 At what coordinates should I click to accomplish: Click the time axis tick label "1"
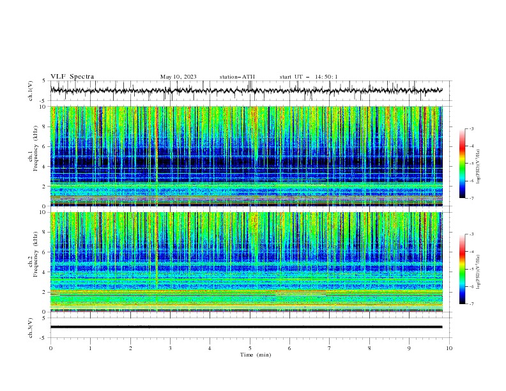pyautogui.click(x=90, y=348)
